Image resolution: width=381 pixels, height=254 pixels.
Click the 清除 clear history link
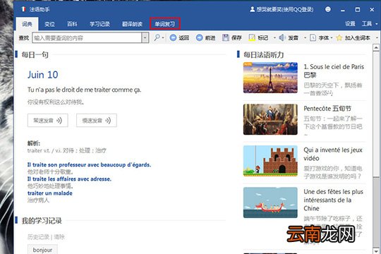tap(59, 237)
